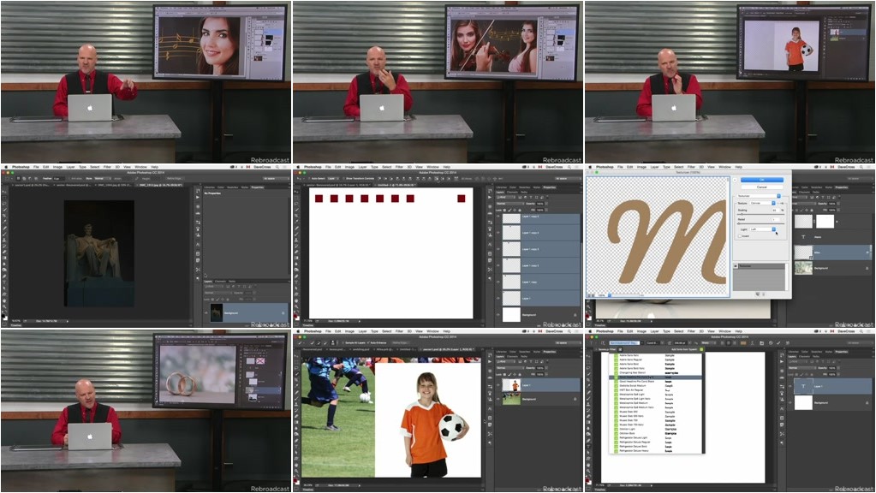Click Scaling slider in Texturizer dialog
Image resolution: width=876 pixels, height=493 pixels.
pos(760,214)
